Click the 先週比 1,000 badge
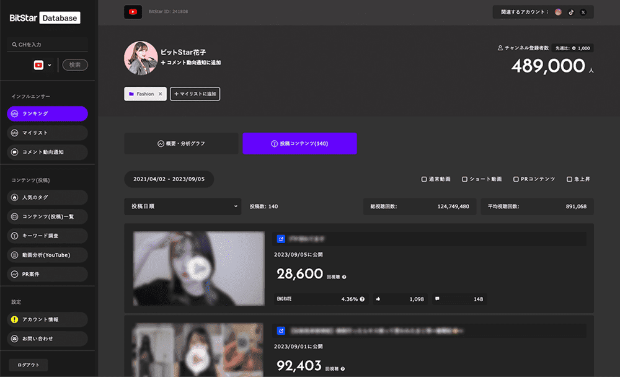Image resolution: width=620 pixels, height=377 pixels. pos(572,48)
